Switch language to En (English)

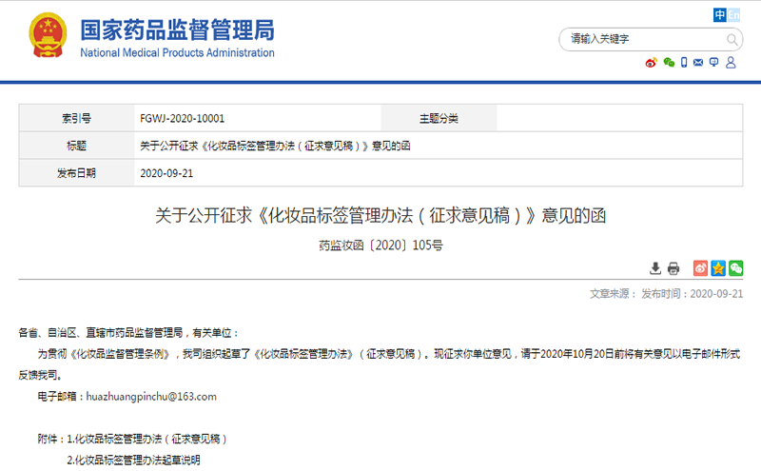coord(733,14)
